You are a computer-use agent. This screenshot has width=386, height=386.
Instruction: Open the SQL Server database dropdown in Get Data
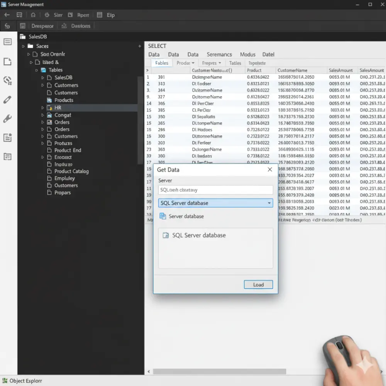coord(270,203)
